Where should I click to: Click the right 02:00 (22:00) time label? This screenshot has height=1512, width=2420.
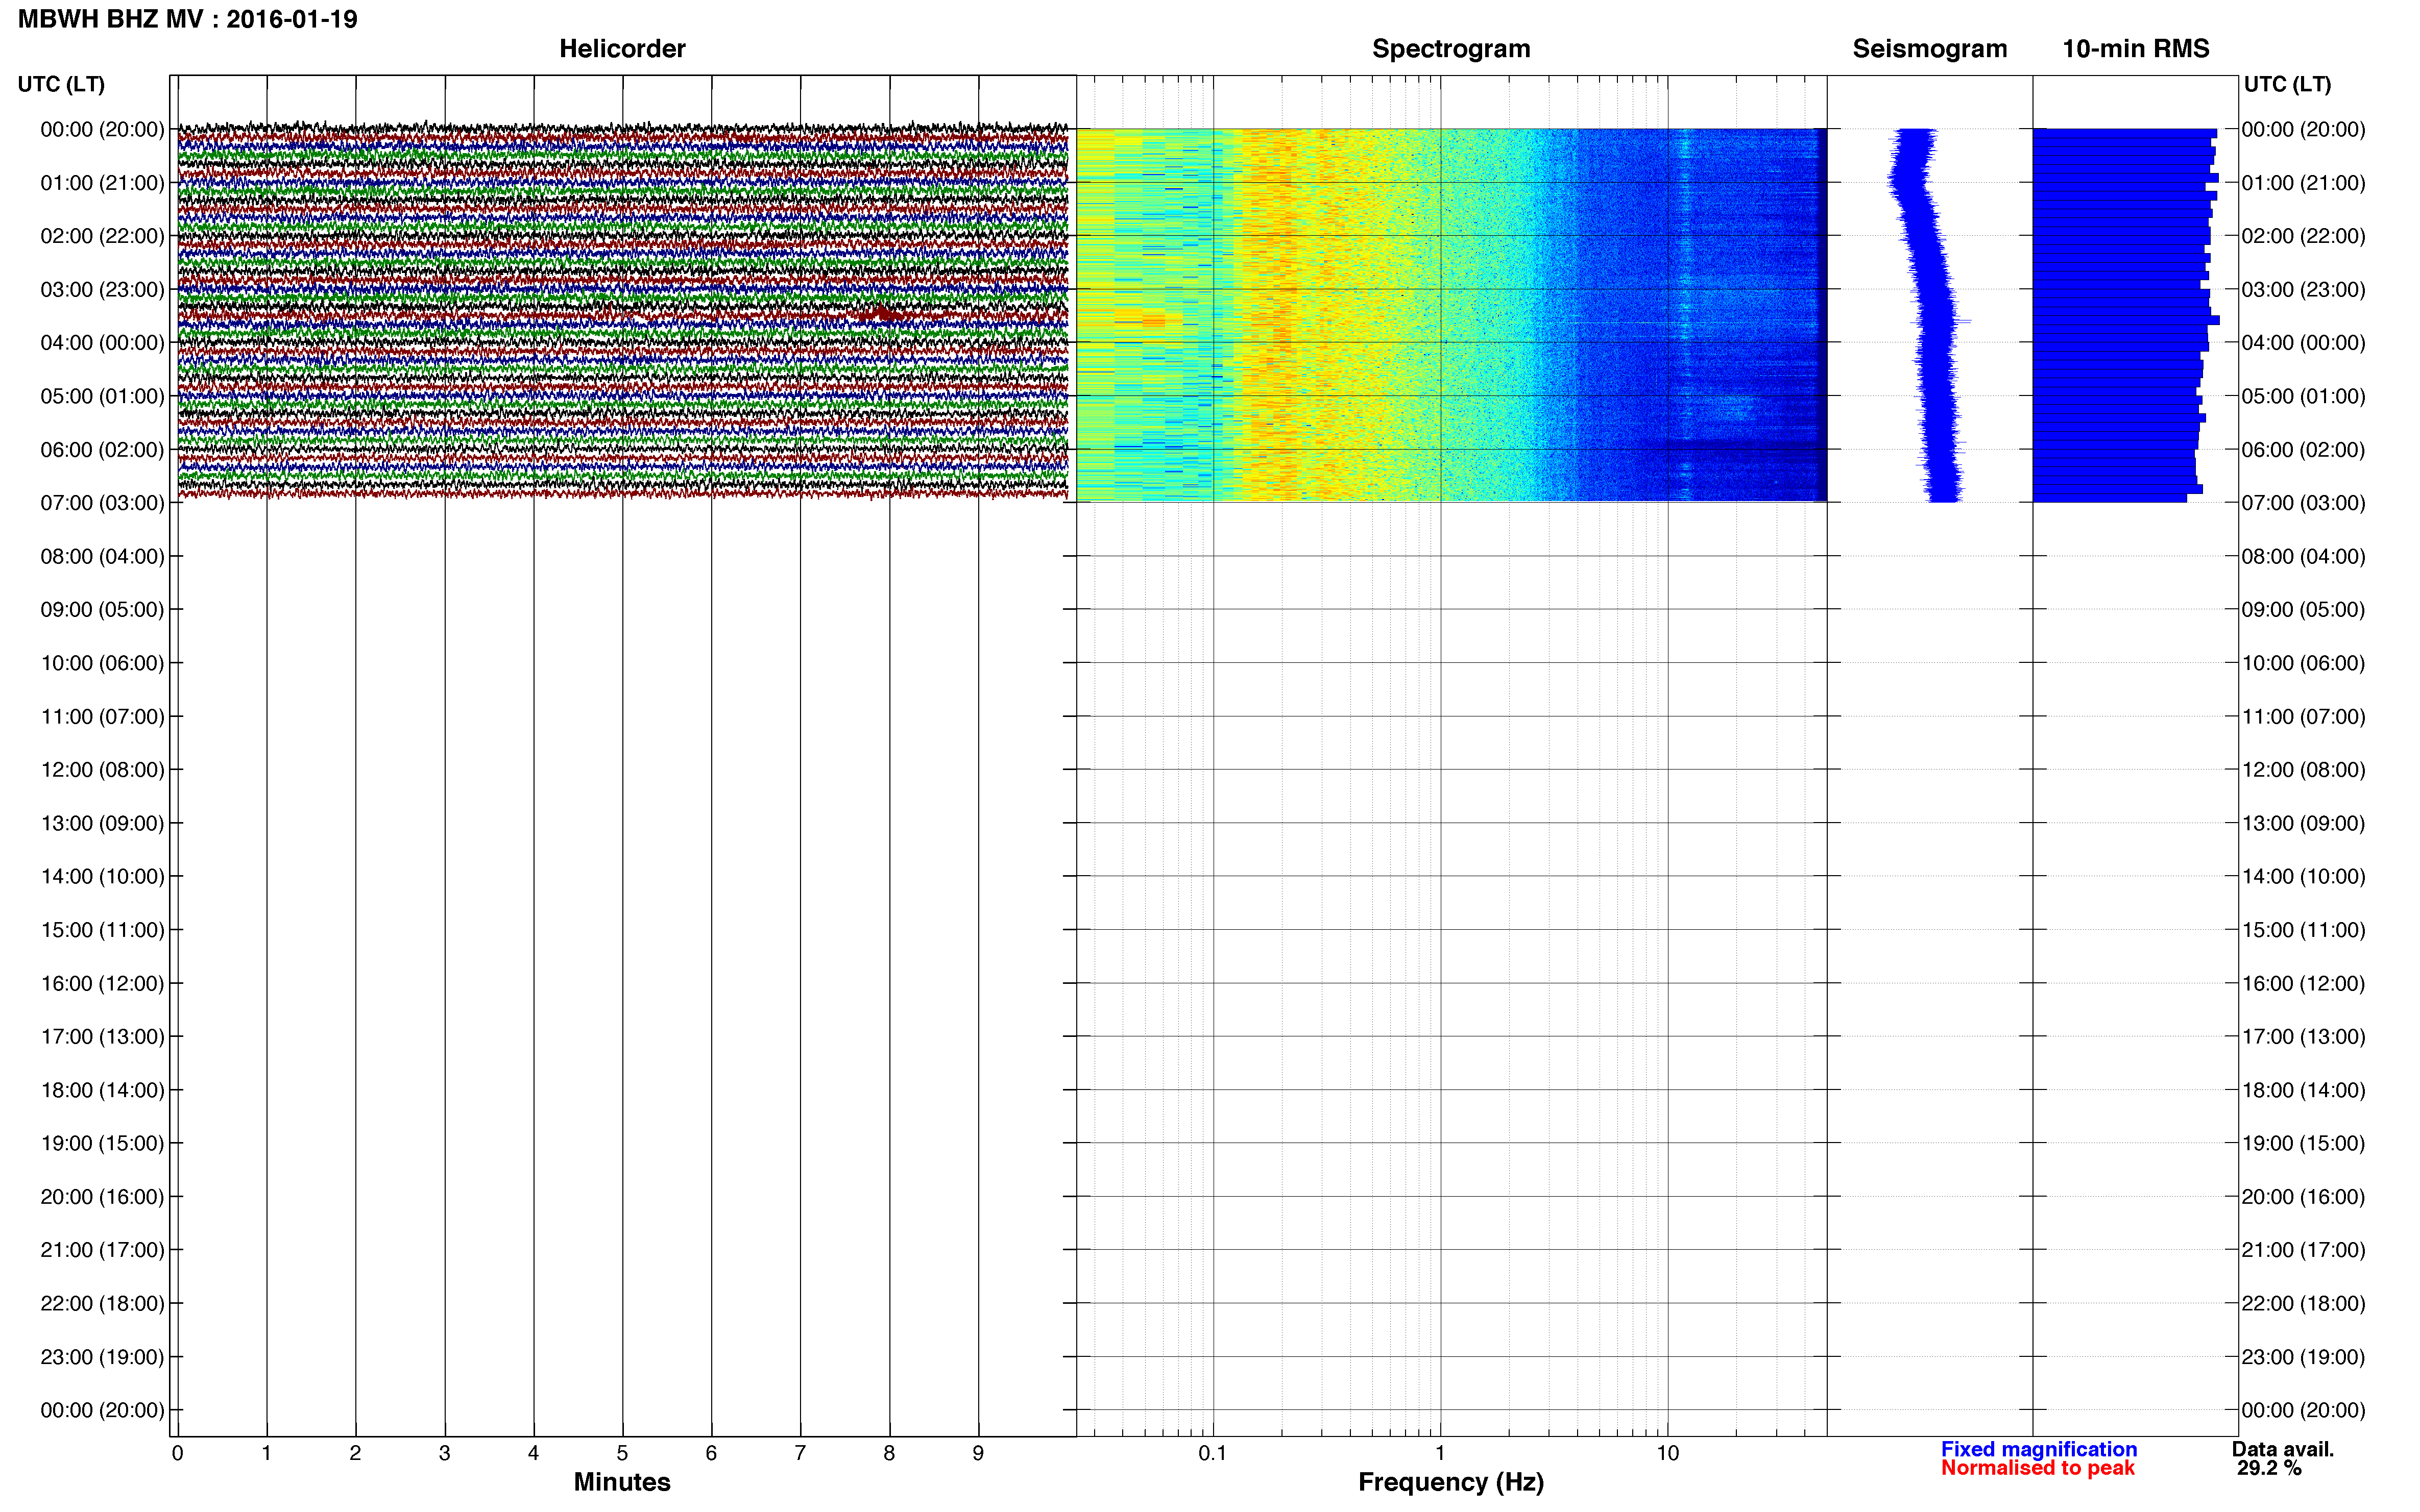point(2303,236)
